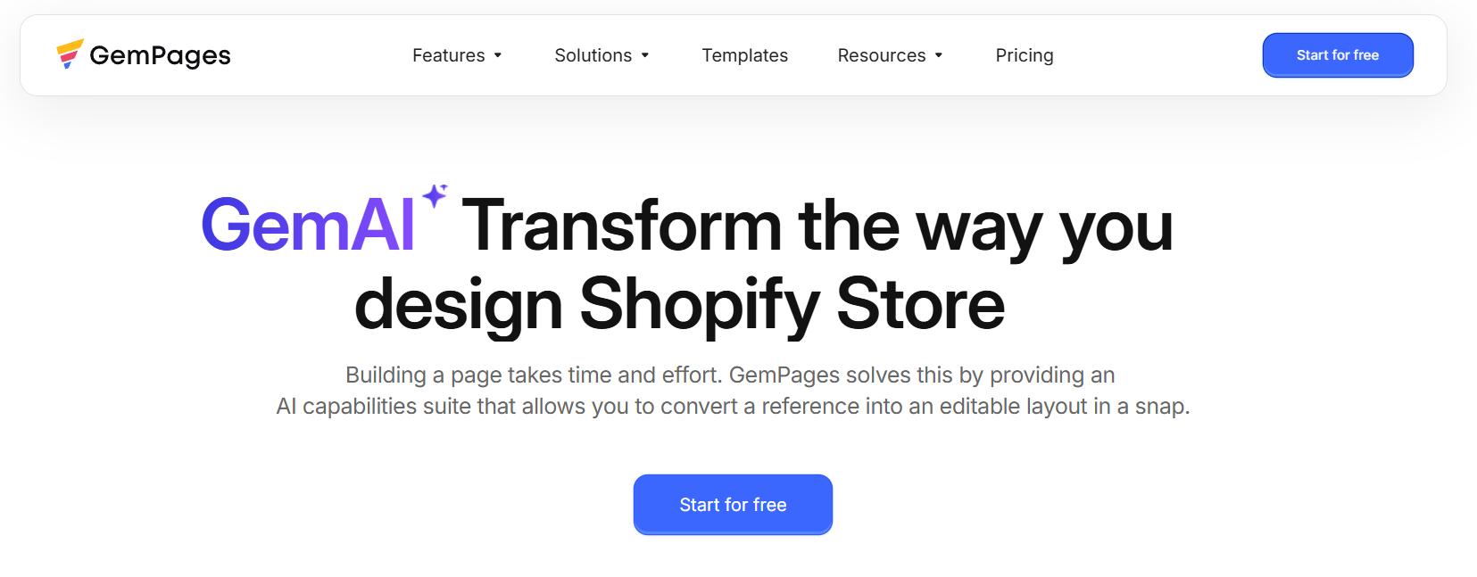Screen dimensions: 1477x577
Task: Click the GemPages logo icon
Action: 70,54
